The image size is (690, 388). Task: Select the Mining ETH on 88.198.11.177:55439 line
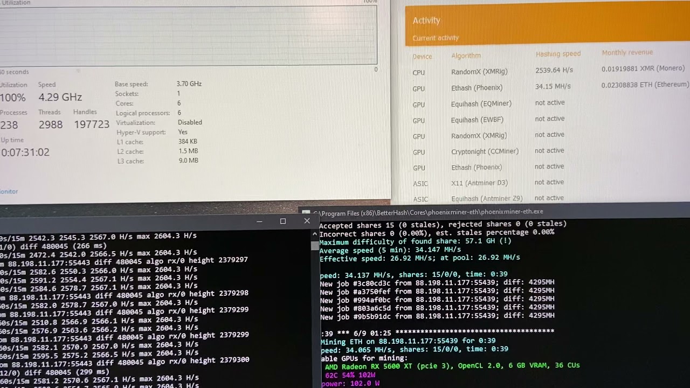coord(408,341)
